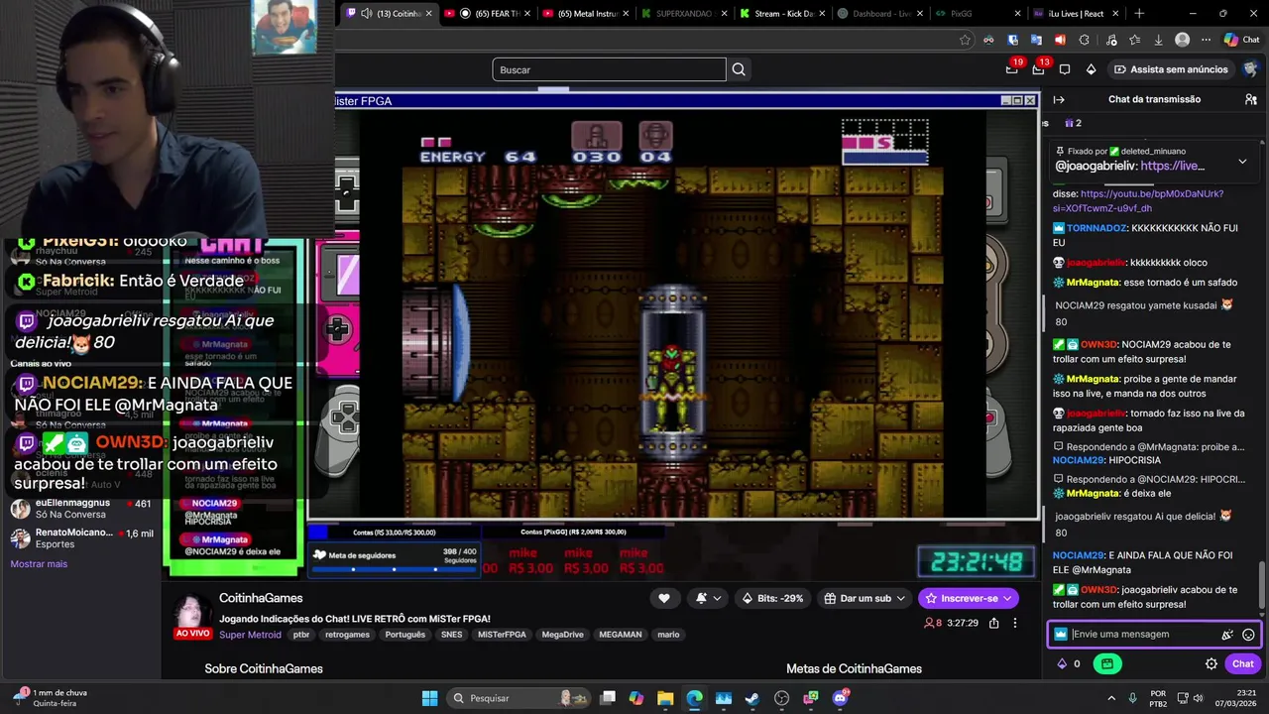The width and height of the screenshot is (1269, 714).
Task: Open the emote picker smiley icon
Action: pyautogui.click(x=1248, y=635)
